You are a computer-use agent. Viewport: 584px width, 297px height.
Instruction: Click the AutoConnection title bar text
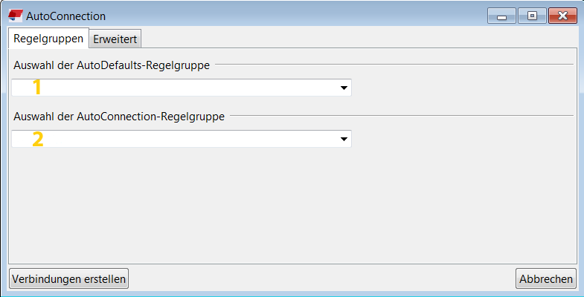(65, 16)
